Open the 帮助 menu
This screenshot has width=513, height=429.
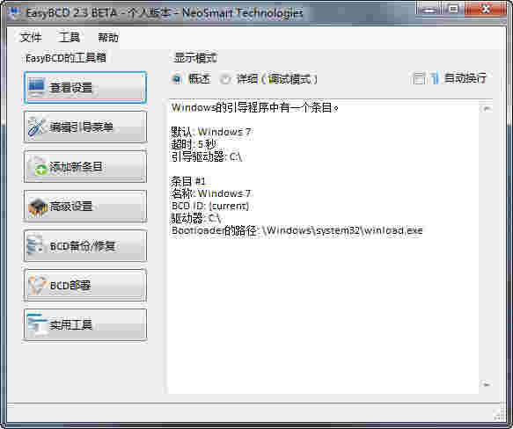(108, 37)
